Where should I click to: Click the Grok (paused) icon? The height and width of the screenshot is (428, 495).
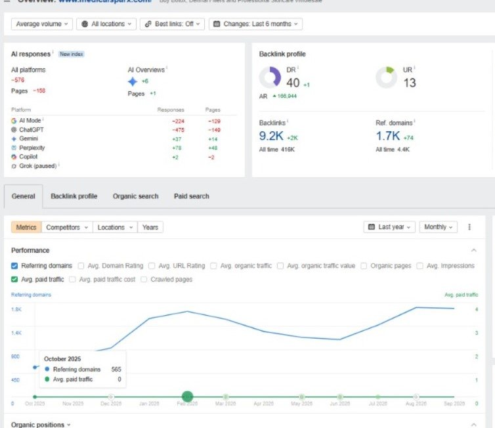pos(14,166)
